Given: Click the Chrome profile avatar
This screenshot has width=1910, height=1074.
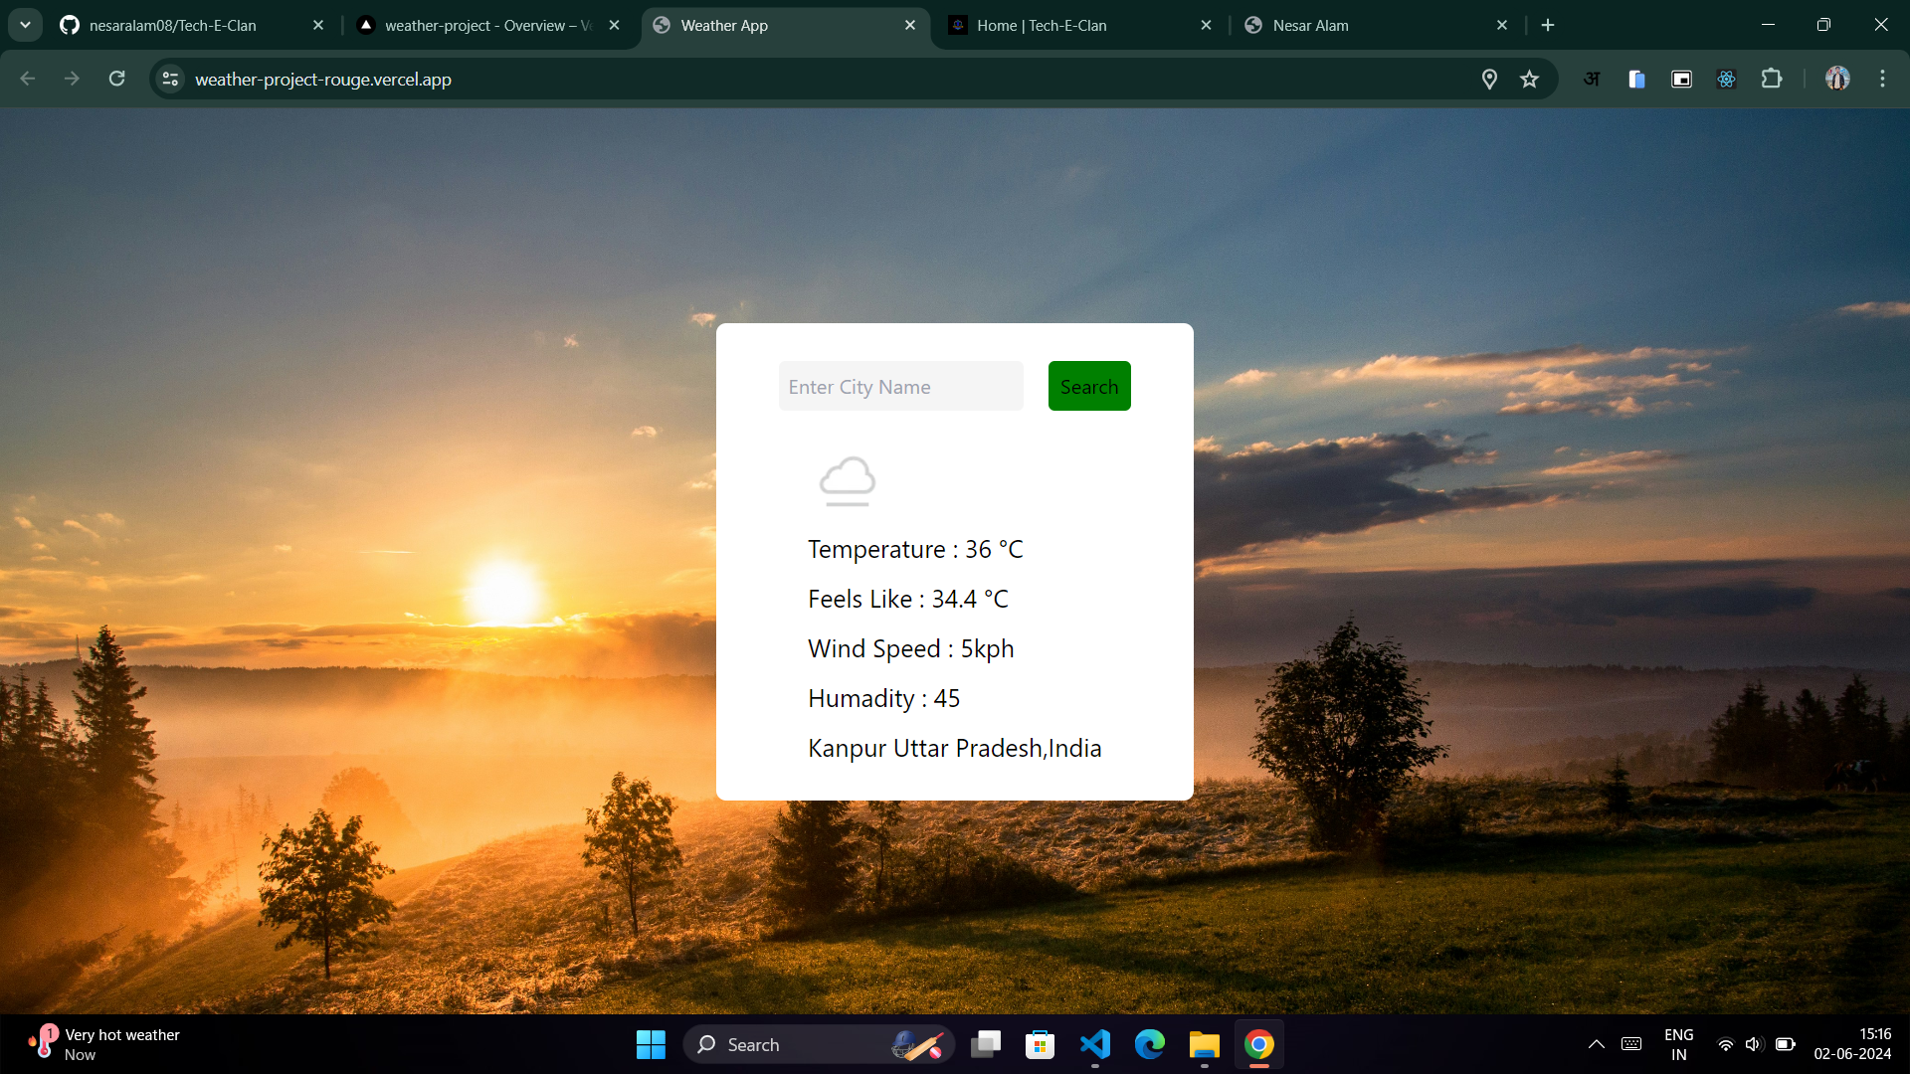Looking at the screenshot, I should click(1837, 80).
